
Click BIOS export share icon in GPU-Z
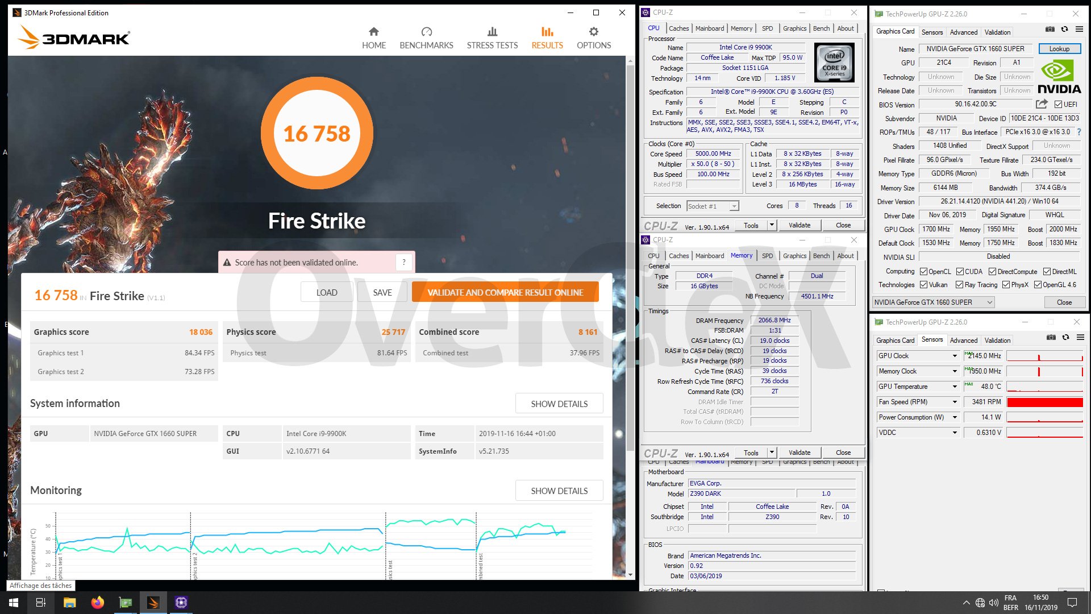coord(1042,104)
